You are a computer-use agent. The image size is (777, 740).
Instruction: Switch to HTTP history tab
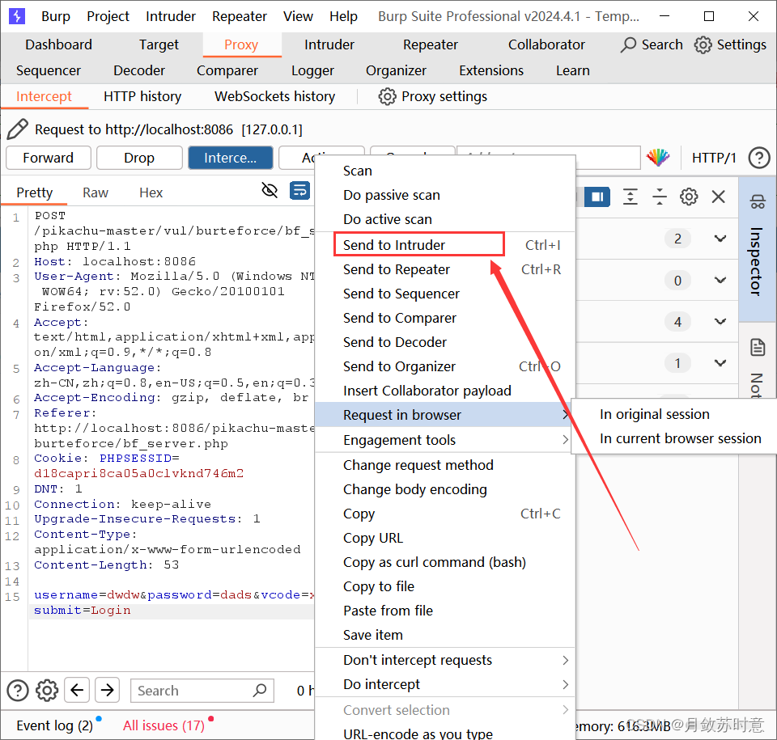click(x=142, y=96)
